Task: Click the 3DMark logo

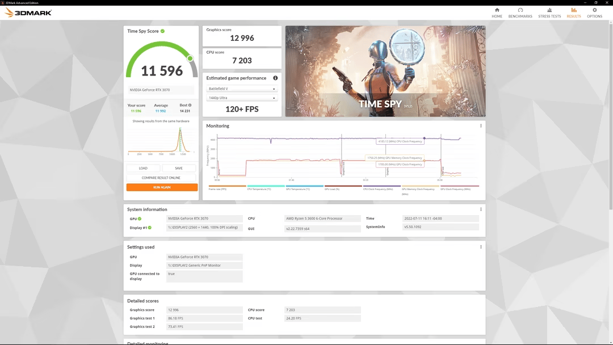Action: (x=28, y=12)
